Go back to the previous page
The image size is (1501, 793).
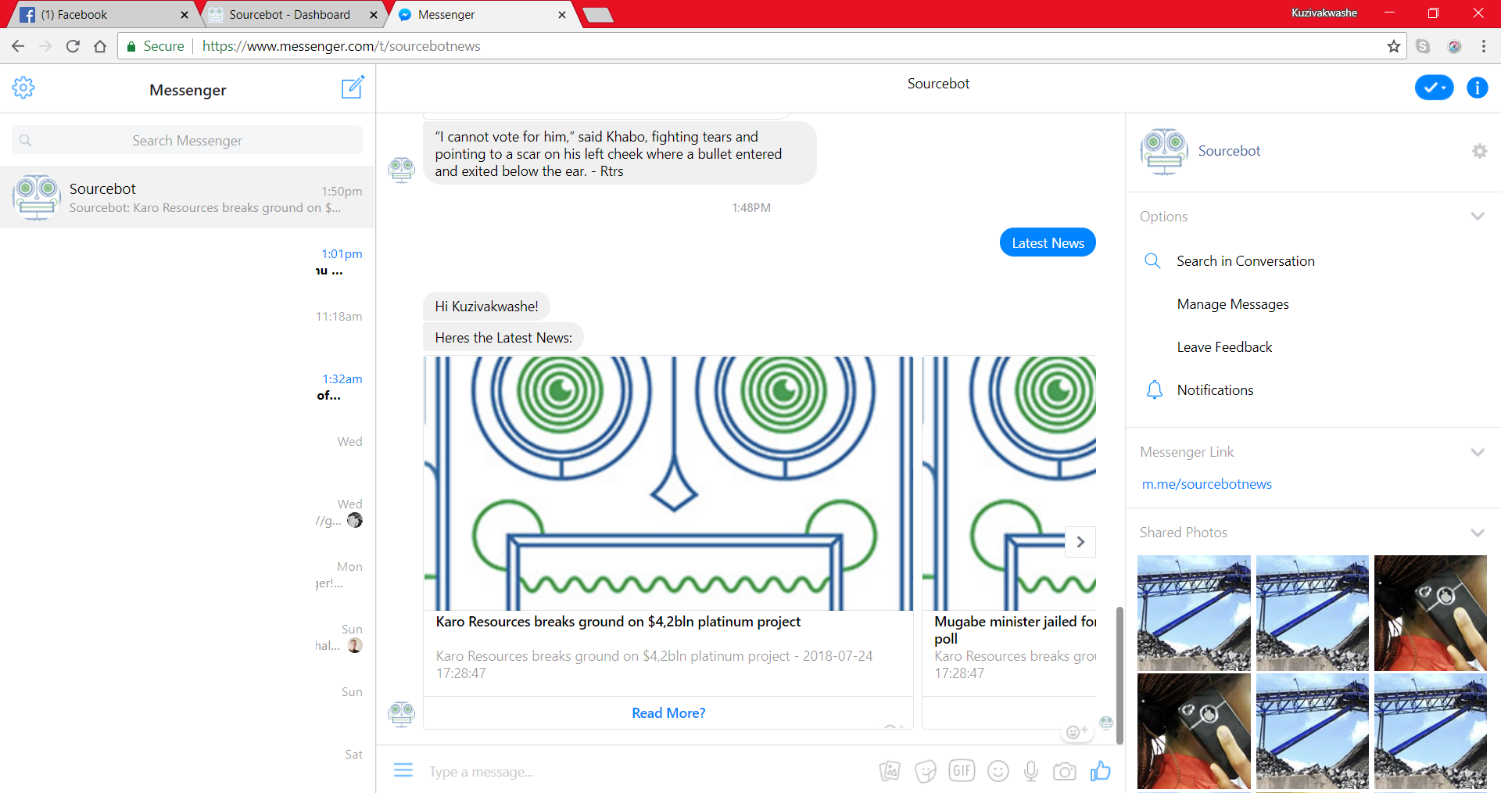click(18, 46)
